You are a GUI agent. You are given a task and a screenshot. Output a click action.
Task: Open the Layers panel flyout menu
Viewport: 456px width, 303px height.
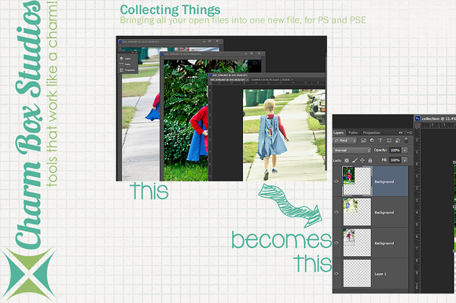pyautogui.click(x=410, y=133)
